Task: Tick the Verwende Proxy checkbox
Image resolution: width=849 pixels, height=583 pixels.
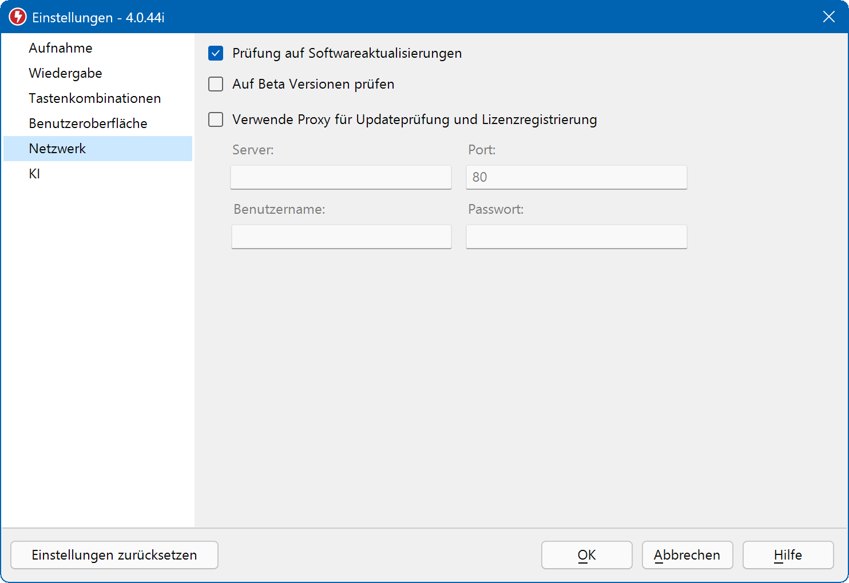Action: point(216,119)
